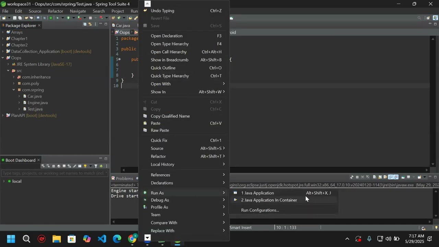439x247 pixels.
Task: Open the Refactor submenu in context menu
Action: [184, 156]
